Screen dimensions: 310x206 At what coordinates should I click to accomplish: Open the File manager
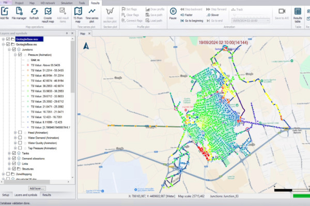pyautogui.click(x=19, y=13)
